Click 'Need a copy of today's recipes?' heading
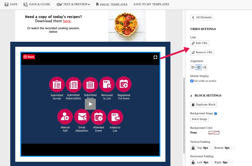This screenshot has width=252, height=166. tap(53, 17)
